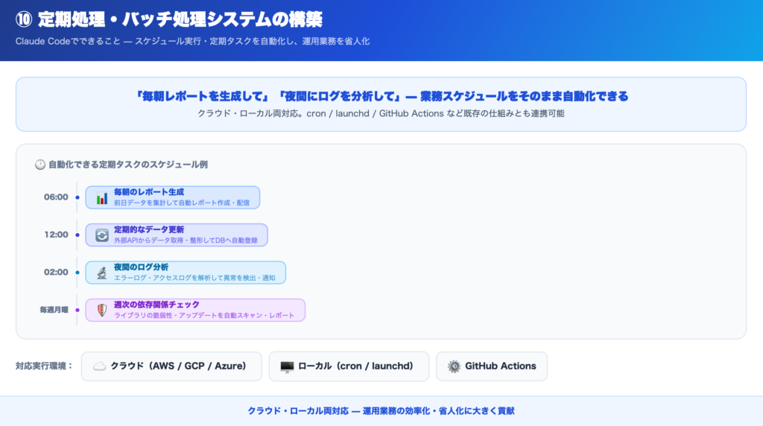Click the blue headline about 業務スケジュール自動化
The width and height of the screenshot is (763, 426).
(381, 96)
